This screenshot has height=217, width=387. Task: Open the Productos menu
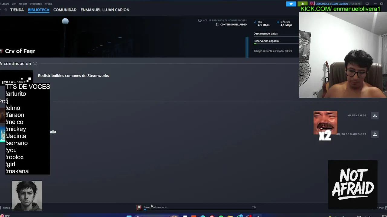36,4
